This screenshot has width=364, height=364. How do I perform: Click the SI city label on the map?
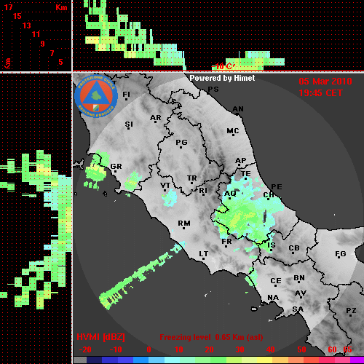coord(129,124)
